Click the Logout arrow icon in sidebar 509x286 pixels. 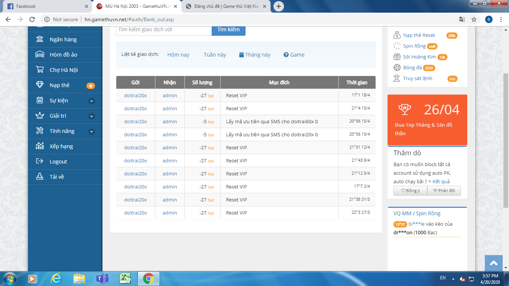(39, 162)
